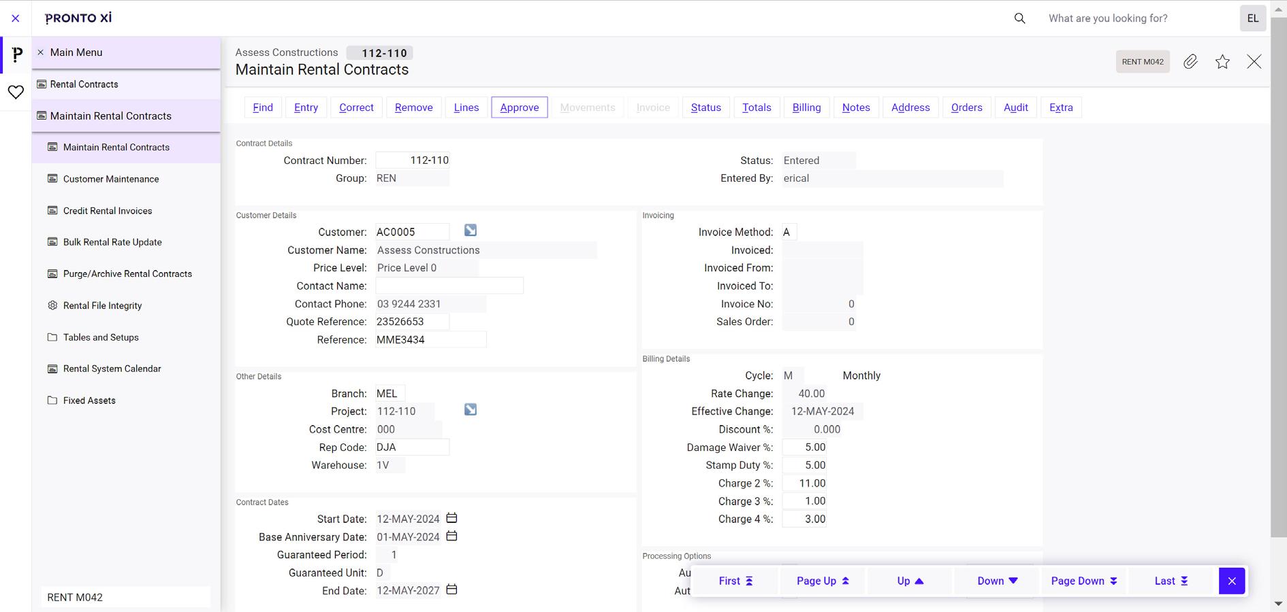
Task: Focus the 'What are you looking for?' search box
Action: [x=1137, y=18]
